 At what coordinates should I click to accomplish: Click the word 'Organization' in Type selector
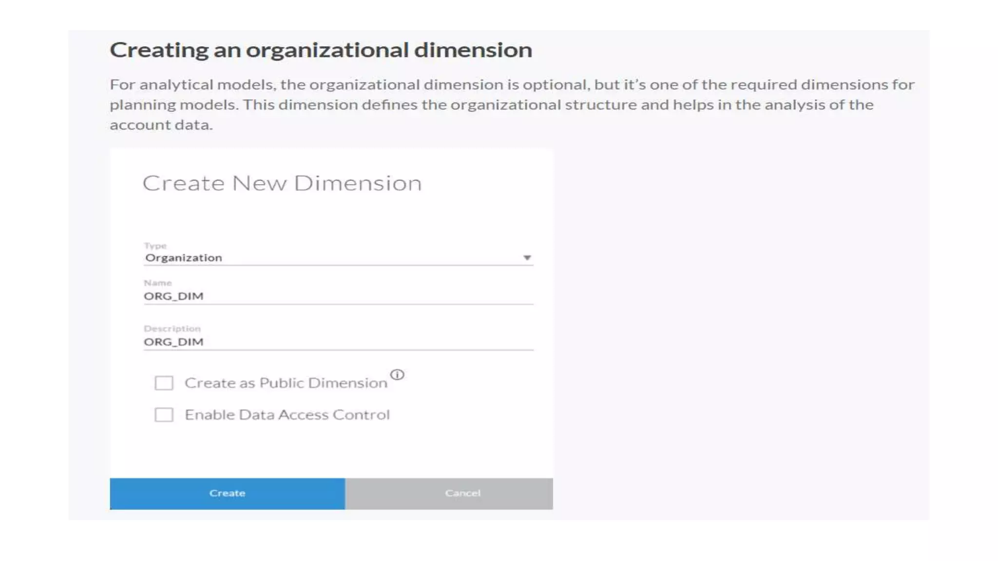[184, 258]
